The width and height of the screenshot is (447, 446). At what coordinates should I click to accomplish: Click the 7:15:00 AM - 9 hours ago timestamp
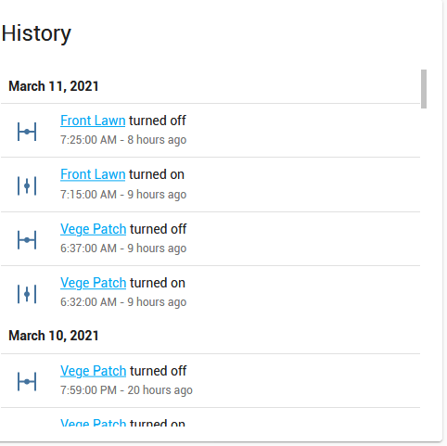123,195
